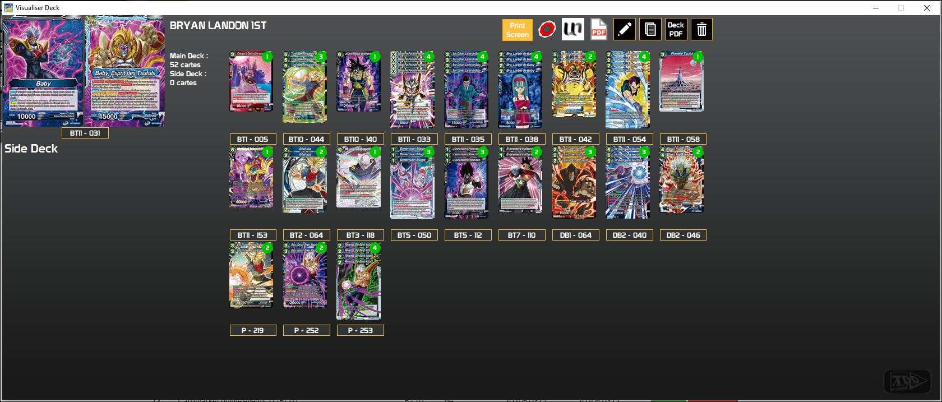Select the card stack above BT11 - 054

click(x=627, y=90)
